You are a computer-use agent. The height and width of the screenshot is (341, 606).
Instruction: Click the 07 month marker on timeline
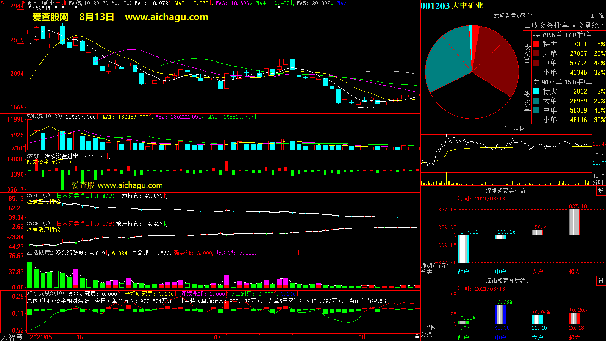click(x=217, y=337)
